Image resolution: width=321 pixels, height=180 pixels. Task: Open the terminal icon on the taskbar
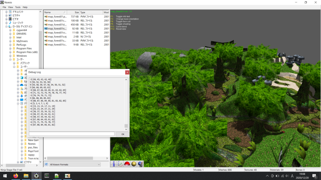47,176
